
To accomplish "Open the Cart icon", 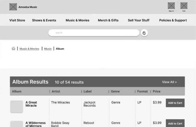I will click(x=184, y=6).
